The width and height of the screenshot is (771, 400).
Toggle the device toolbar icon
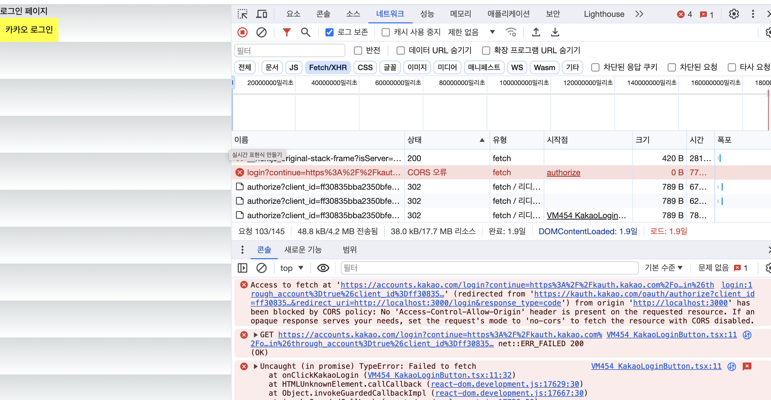[262, 14]
